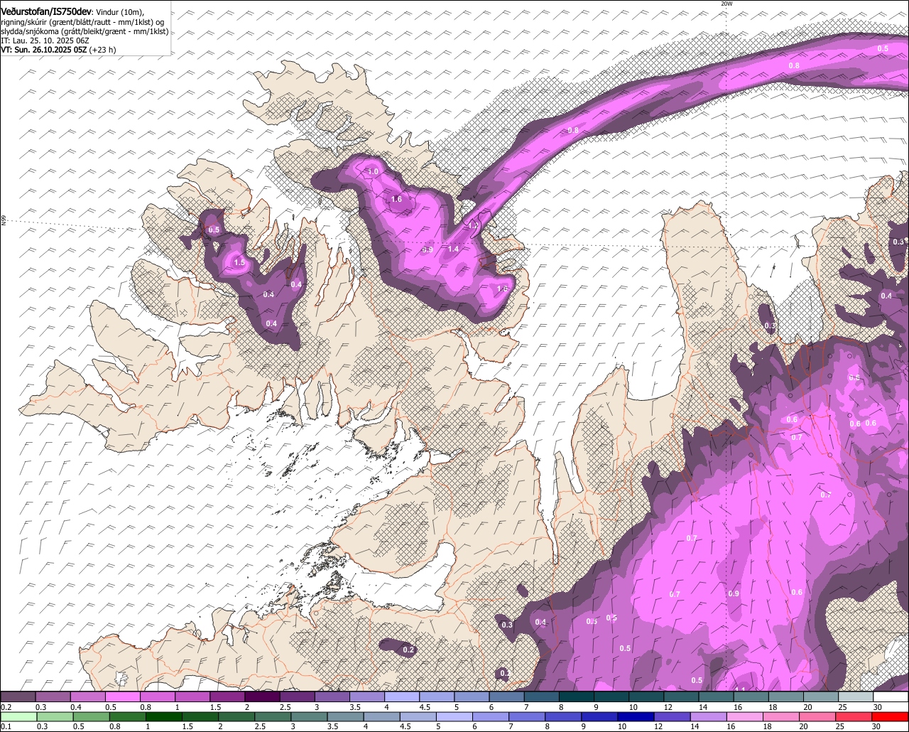Click the 3.5 label in the top legend
The image size is (909, 732).
tap(354, 707)
